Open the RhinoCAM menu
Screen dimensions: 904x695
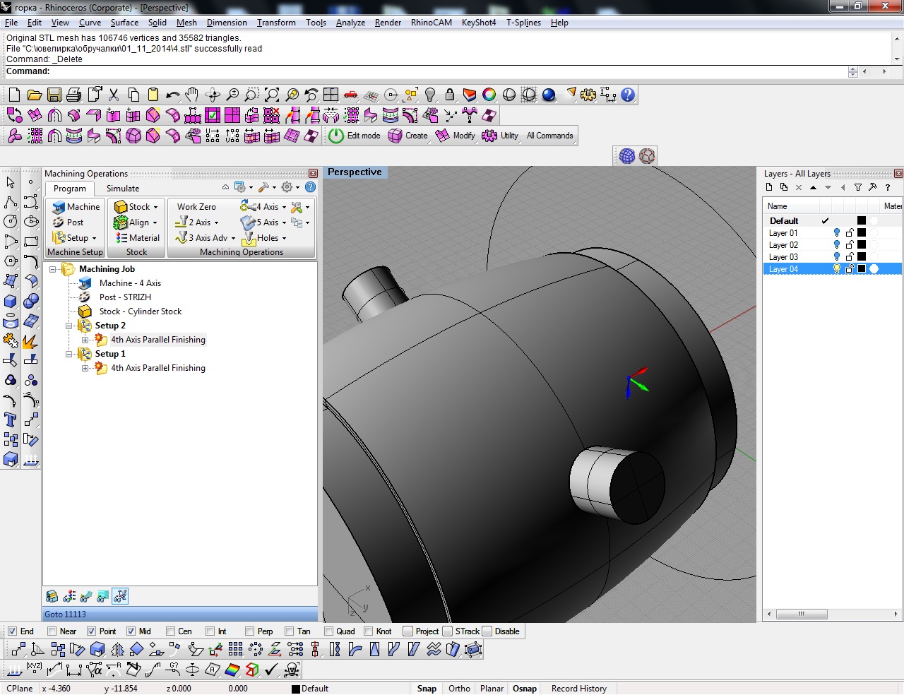[431, 23]
